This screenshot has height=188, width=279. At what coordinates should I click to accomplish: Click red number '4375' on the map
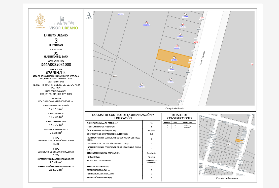[x=196, y=42]
